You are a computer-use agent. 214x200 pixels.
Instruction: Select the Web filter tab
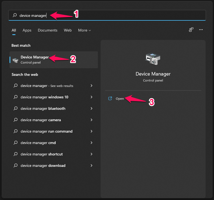68,30
